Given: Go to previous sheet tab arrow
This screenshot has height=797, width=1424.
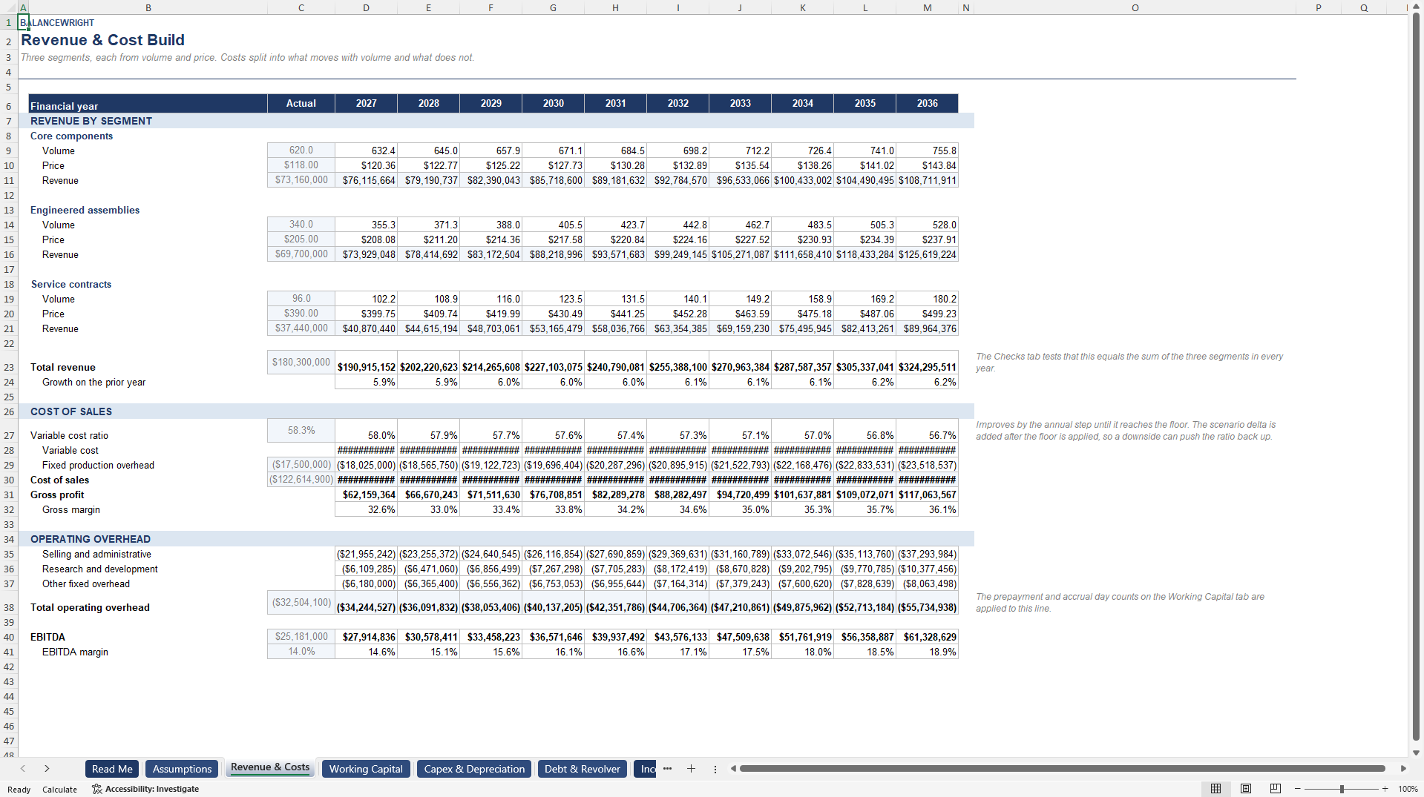Looking at the screenshot, I should point(23,769).
